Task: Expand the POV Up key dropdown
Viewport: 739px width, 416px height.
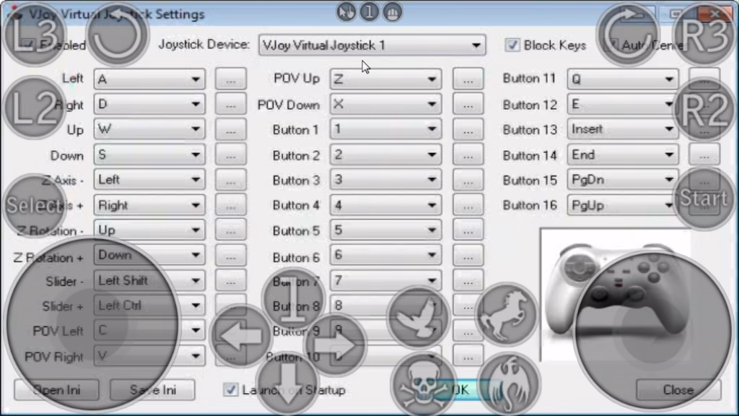Action: tap(385, 79)
